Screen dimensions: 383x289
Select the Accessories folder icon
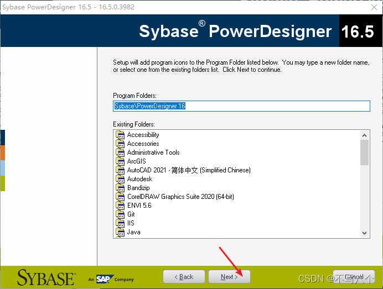click(x=120, y=144)
